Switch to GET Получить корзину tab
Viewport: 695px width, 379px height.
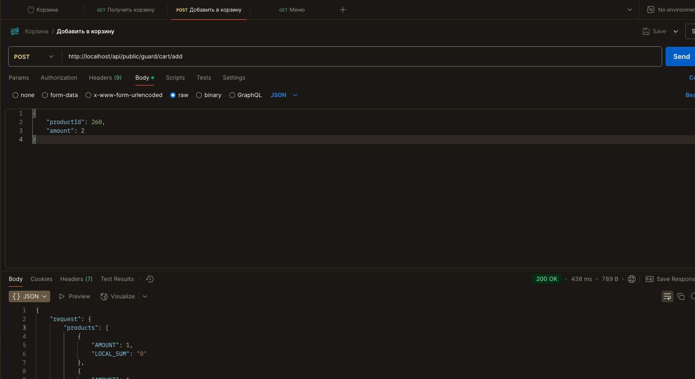click(126, 10)
